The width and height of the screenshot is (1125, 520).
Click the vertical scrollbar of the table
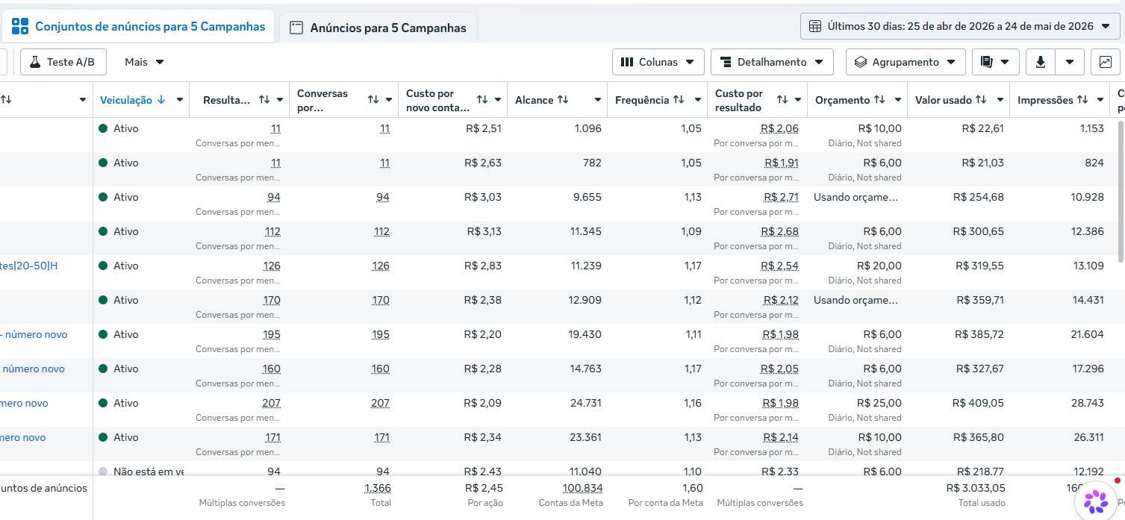(1121, 190)
